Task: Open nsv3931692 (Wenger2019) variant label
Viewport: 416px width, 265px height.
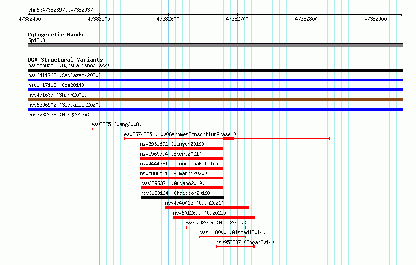Action: pos(172,144)
